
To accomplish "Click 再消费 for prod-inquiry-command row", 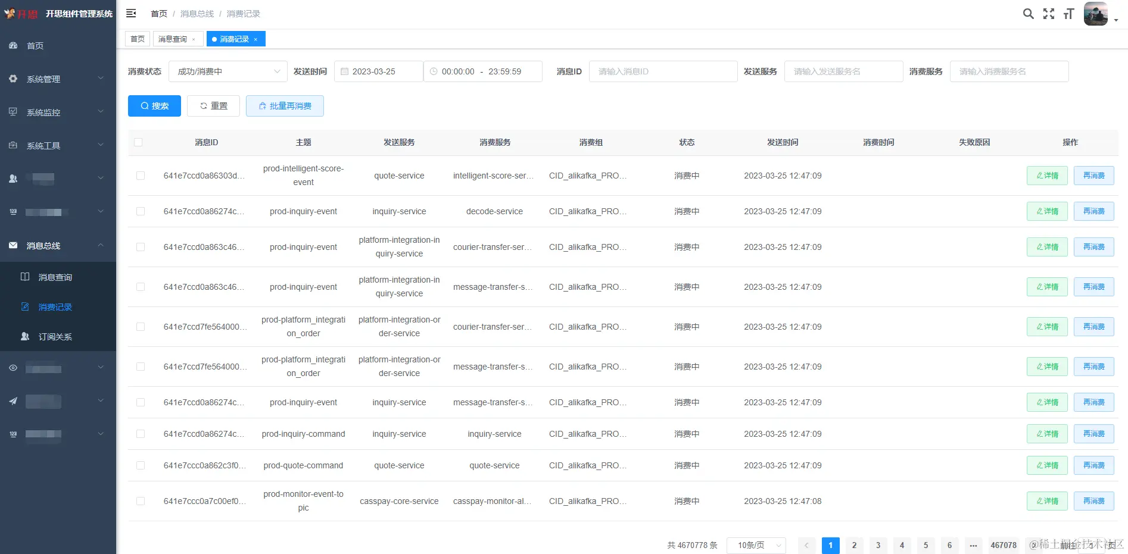I will tap(1093, 434).
